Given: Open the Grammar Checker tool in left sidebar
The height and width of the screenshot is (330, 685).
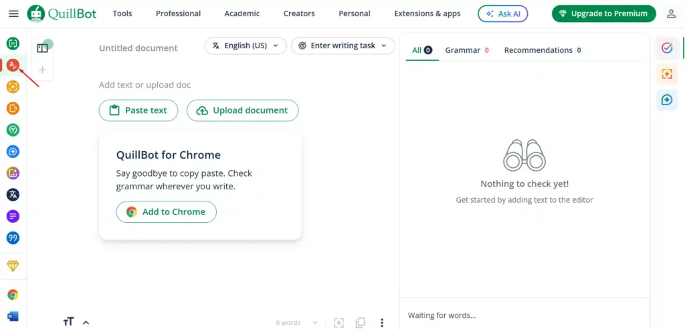Looking at the screenshot, I should [x=13, y=65].
